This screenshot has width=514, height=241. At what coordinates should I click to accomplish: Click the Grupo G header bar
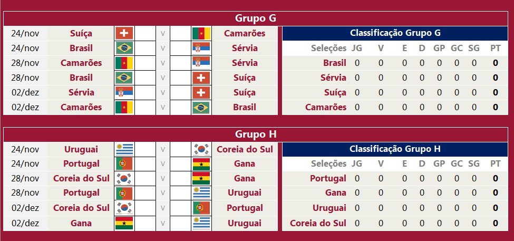pyautogui.click(x=256, y=18)
